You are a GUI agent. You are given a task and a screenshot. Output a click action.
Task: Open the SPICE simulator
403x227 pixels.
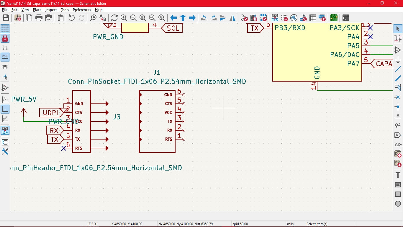pos(294,18)
